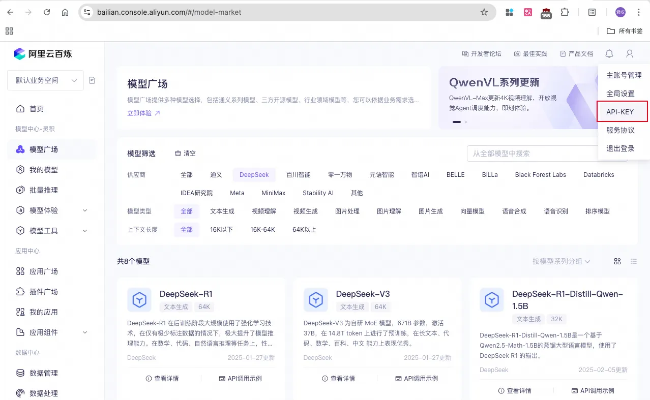
Task: Click the browser back arrow
Action: tap(10, 12)
